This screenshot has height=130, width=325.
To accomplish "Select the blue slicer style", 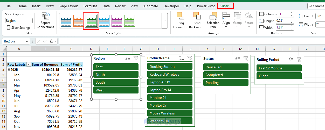I will click(x=66, y=21).
